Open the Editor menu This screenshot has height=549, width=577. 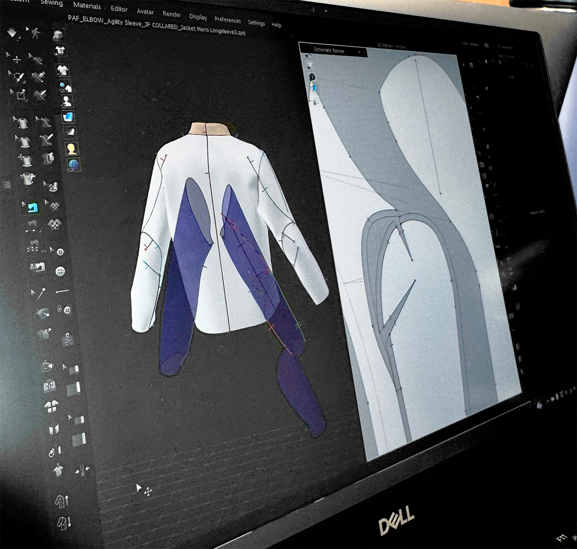tap(119, 8)
